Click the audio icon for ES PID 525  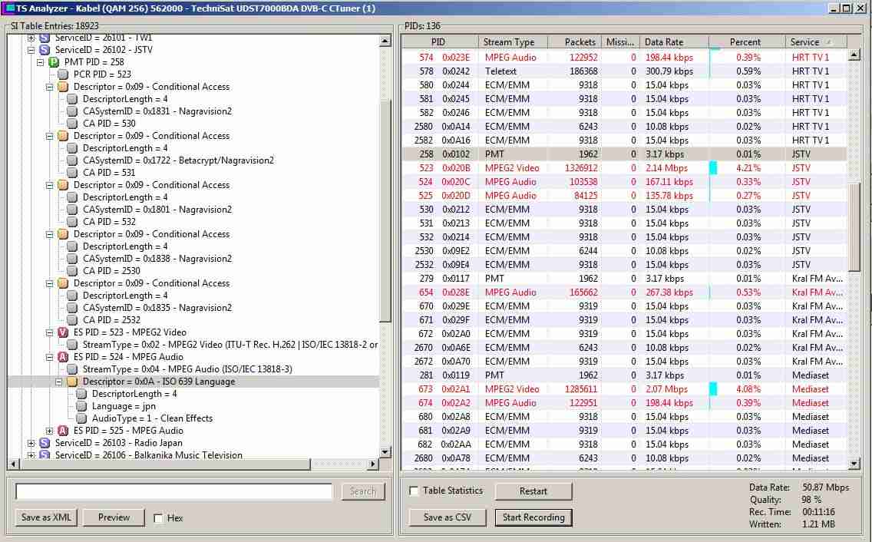pos(63,431)
